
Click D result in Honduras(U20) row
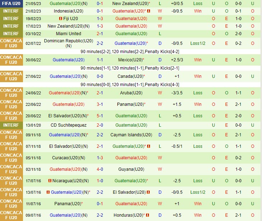point(160,215)
